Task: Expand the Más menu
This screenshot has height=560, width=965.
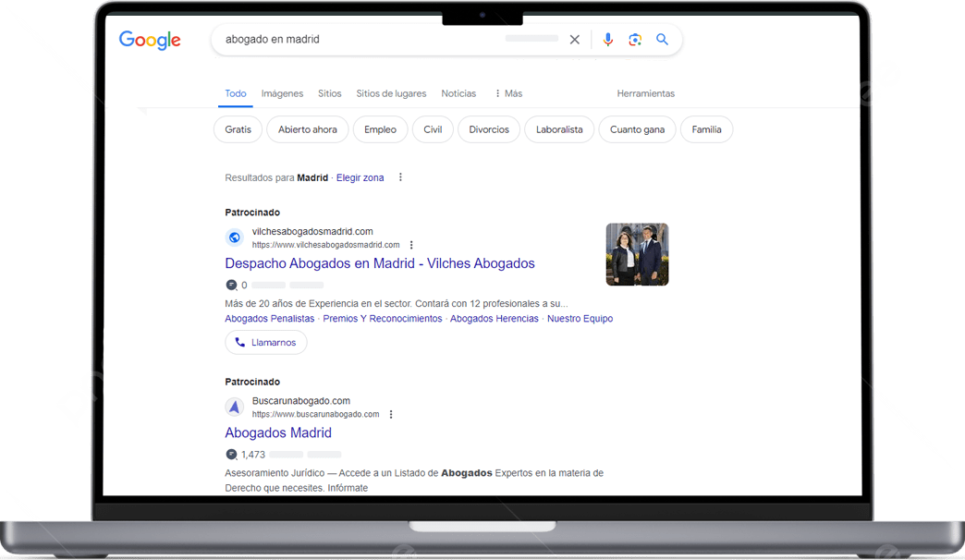Action: pos(508,93)
